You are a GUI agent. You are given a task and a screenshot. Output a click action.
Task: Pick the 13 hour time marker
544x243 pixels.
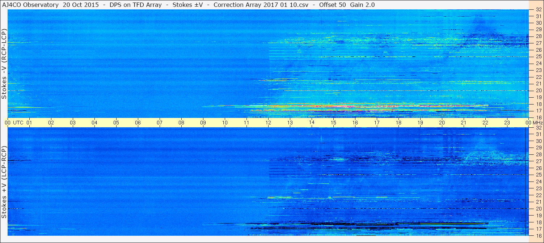[x=290, y=123]
